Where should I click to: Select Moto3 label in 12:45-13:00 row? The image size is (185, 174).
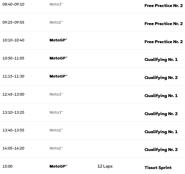point(56,94)
